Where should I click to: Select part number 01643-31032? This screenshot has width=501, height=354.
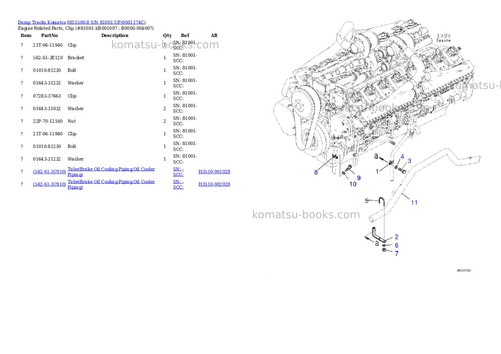[x=47, y=108]
